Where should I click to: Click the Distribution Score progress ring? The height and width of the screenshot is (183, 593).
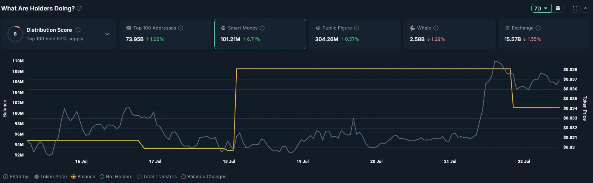point(15,34)
